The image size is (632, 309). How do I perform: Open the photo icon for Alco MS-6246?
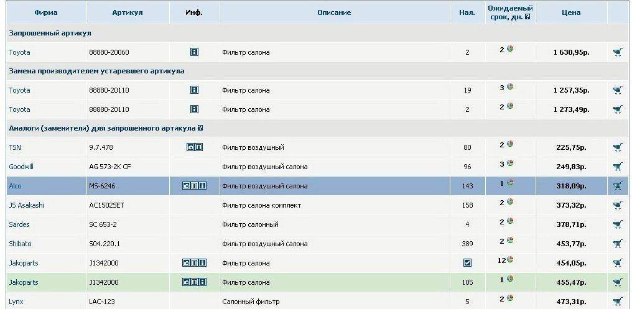pos(186,186)
